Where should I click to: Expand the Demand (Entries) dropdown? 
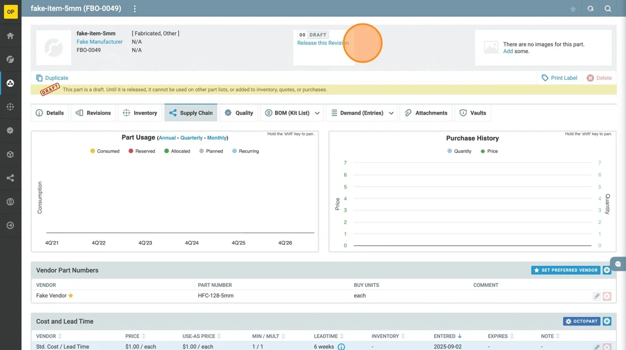pyautogui.click(x=391, y=113)
